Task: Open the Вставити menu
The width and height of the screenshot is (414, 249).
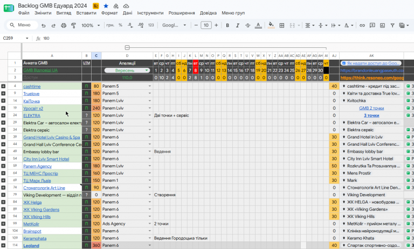Action: (x=86, y=13)
